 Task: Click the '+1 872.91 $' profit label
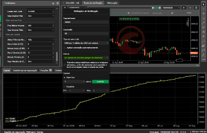tap(129, 19)
